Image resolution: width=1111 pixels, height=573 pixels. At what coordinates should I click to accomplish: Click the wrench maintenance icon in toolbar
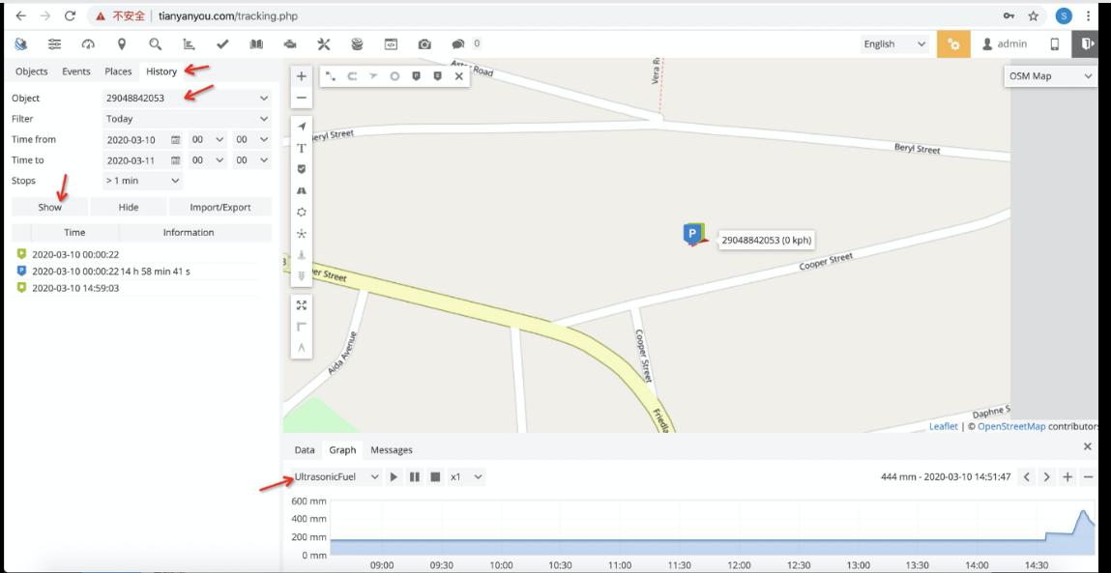(324, 44)
